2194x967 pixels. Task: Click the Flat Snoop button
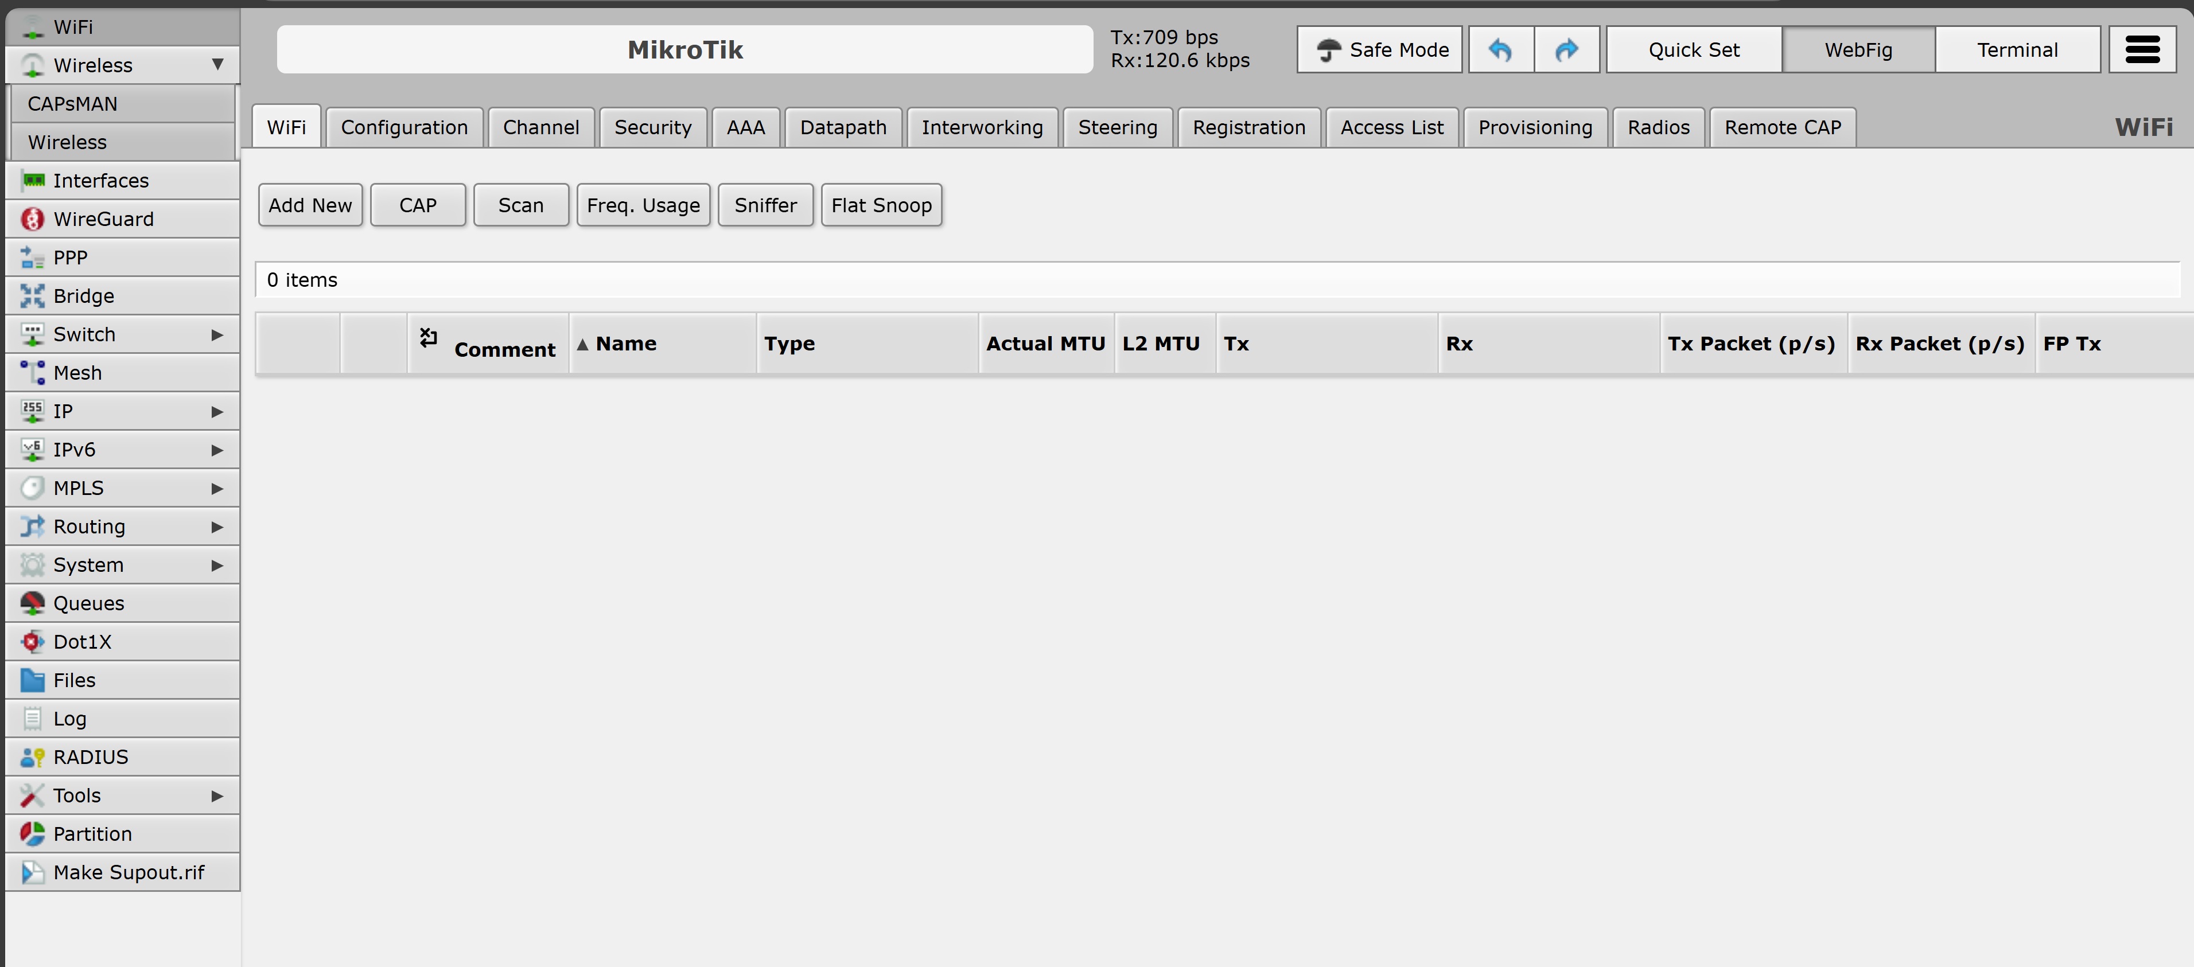click(881, 205)
